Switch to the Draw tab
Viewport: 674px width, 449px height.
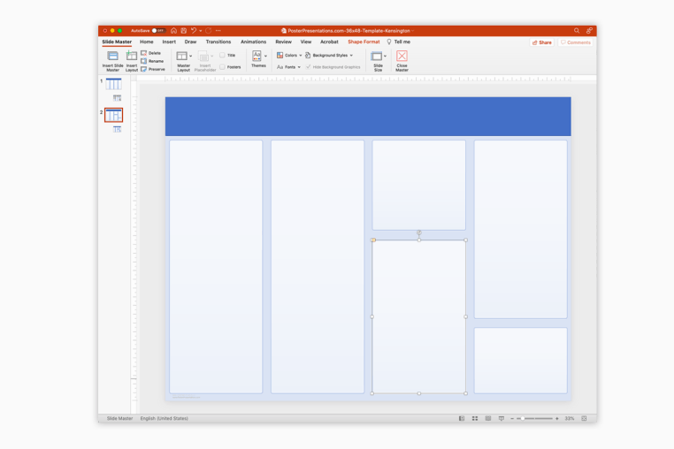coord(190,42)
